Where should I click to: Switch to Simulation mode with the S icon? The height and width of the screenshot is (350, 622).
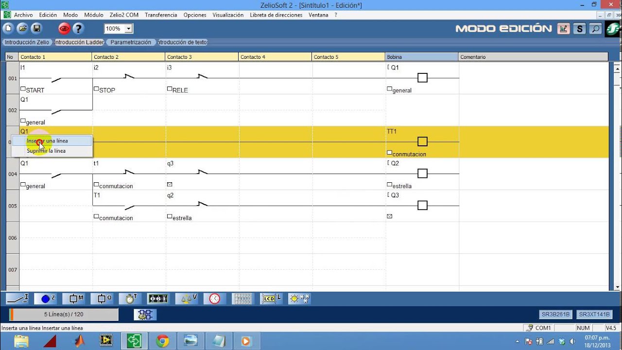tap(579, 29)
